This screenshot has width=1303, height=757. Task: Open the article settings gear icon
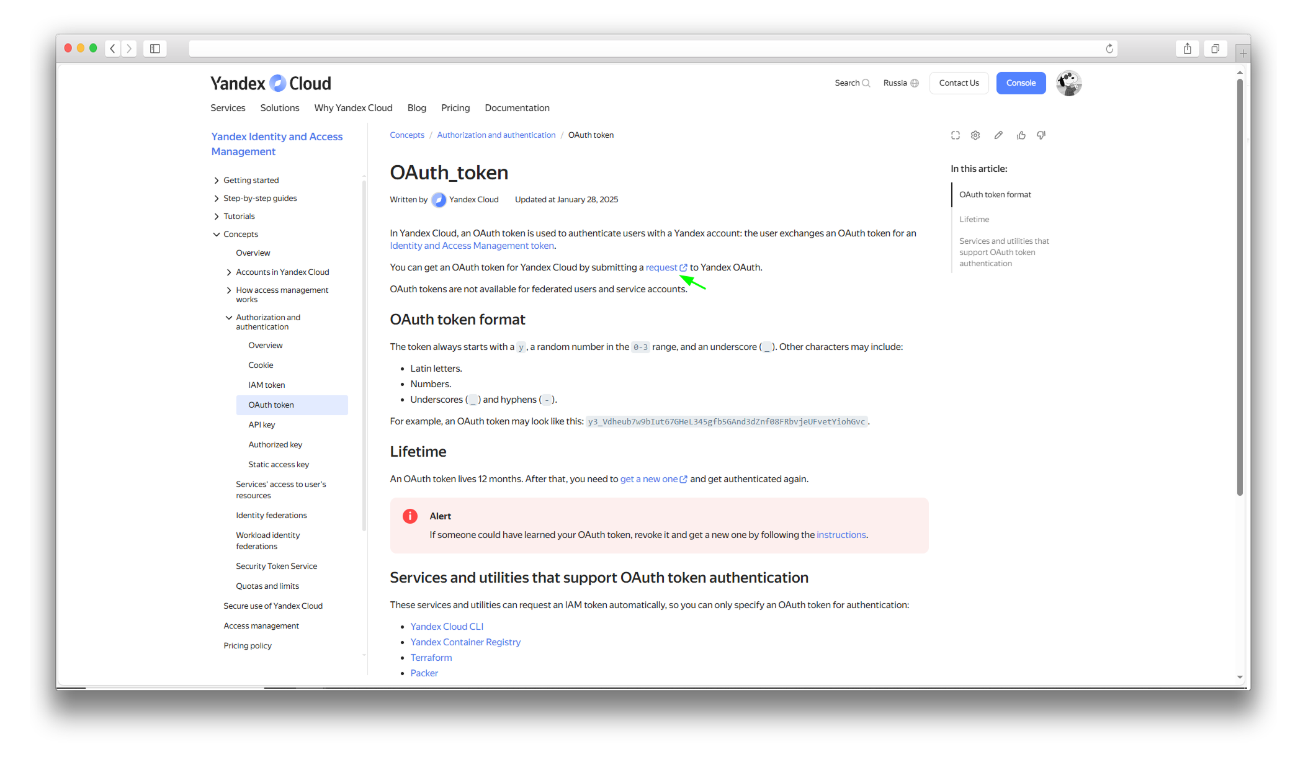pyautogui.click(x=975, y=135)
